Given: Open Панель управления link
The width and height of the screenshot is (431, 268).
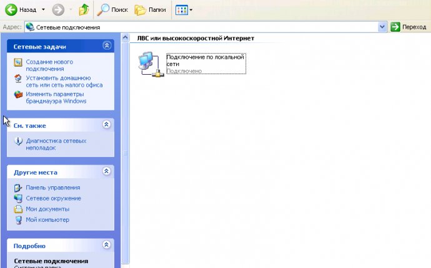Looking at the screenshot, I should click(x=52, y=188).
